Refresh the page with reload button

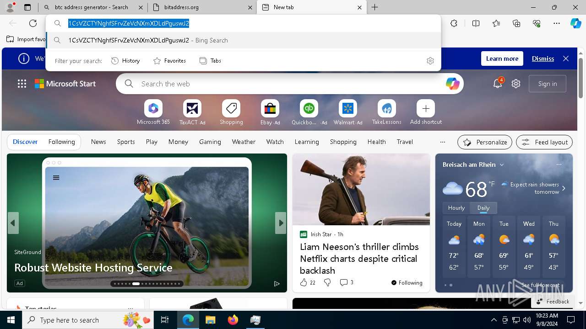(33, 23)
